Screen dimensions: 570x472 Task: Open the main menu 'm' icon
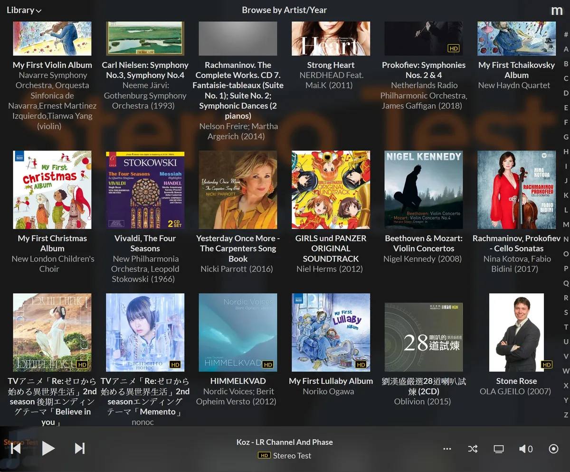point(557,11)
